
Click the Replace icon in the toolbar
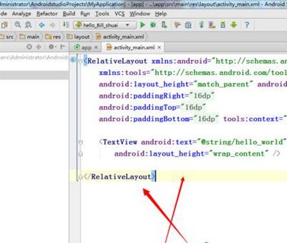tap(29, 25)
